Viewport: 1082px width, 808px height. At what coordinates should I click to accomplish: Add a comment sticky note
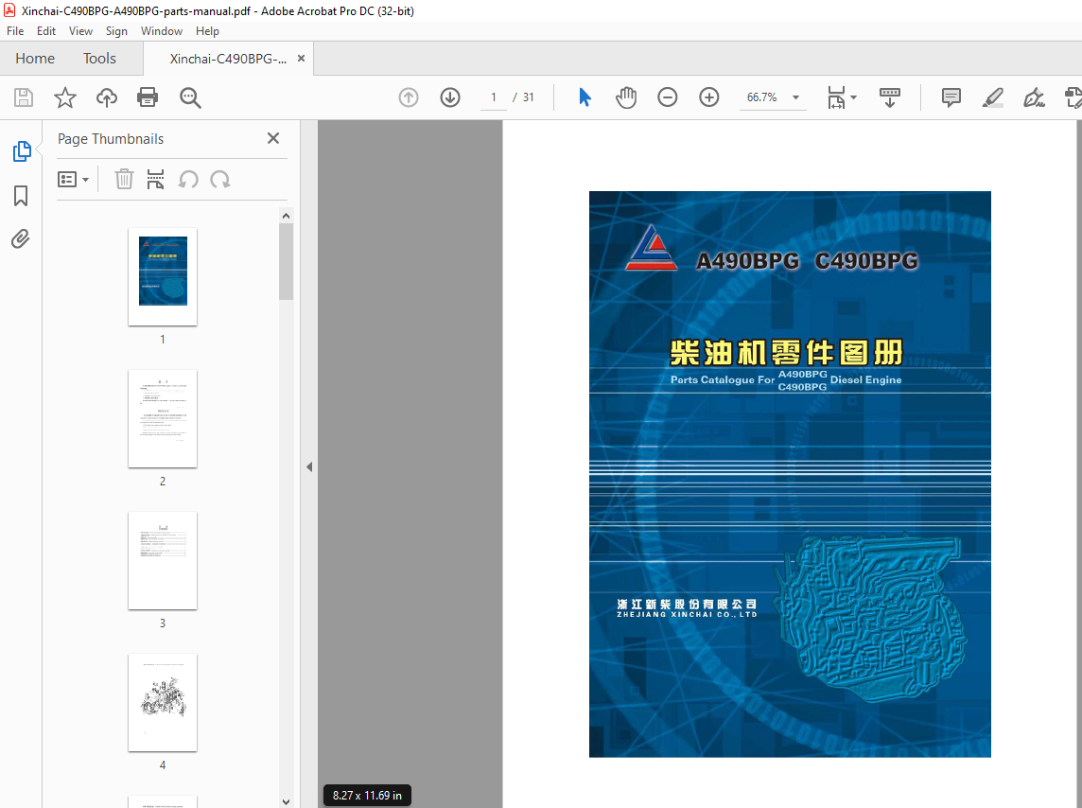click(951, 97)
